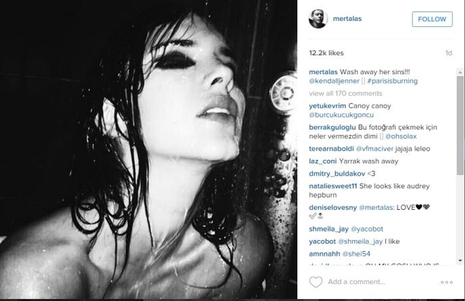Open the #parisisburning hashtag
Viewport: 465px width, 301px height.
(x=392, y=81)
